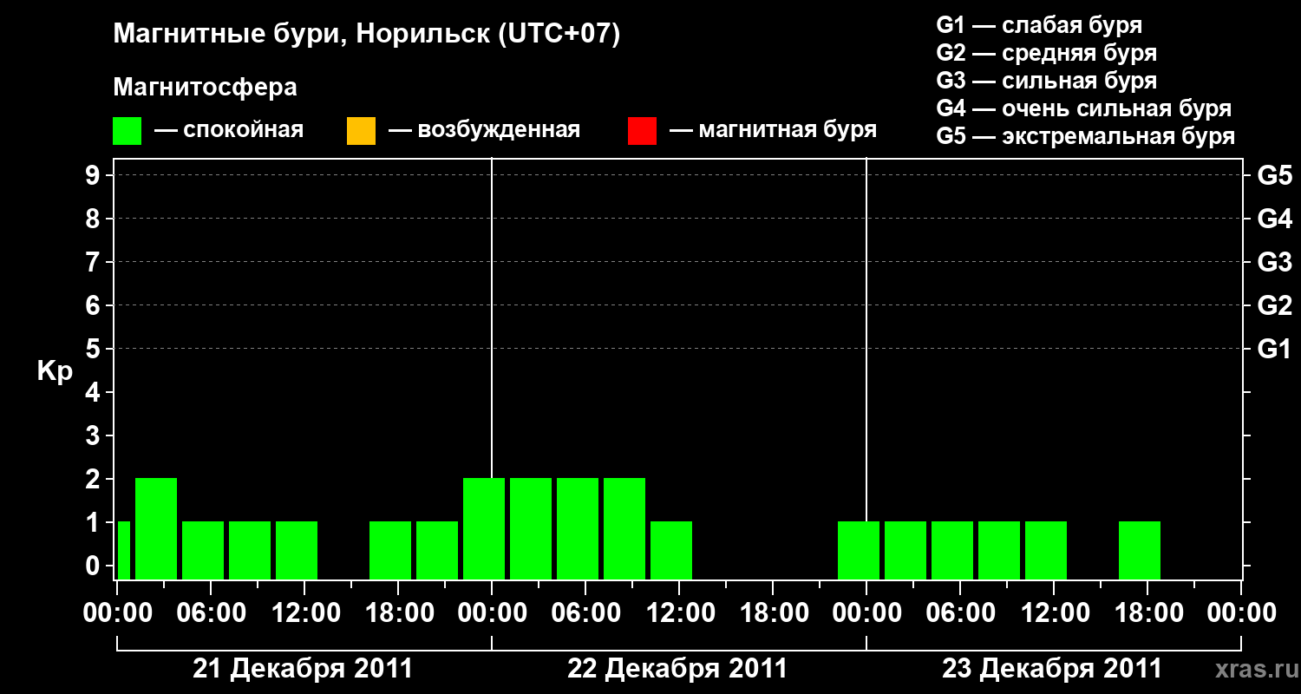The width and height of the screenshot is (1301, 694).
Task: Click the 06:00 tick label for 23 December
Action: click(x=960, y=612)
